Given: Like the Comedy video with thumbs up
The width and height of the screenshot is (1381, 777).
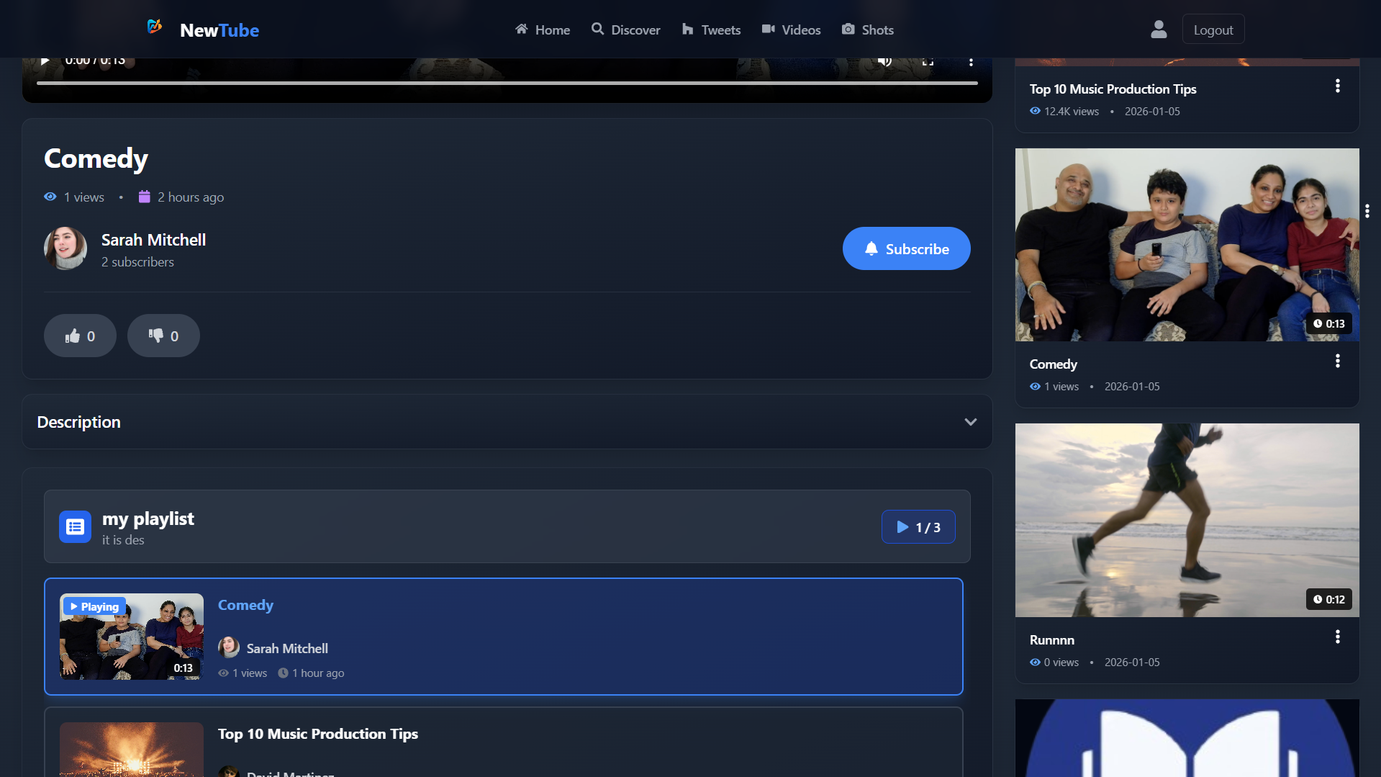Looking at the screenshot, I should pyautogui.click(x=80, y=336).
